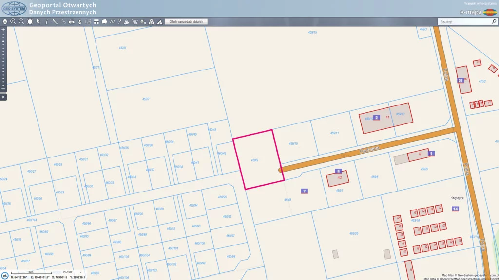Activate the arrow pointer selection tool
The image size is (499, 280).
click(38, 22)
